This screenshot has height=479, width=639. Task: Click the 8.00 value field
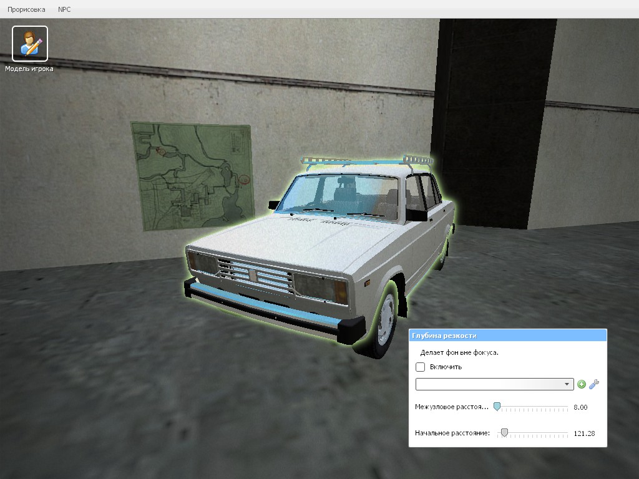[580, 407]
